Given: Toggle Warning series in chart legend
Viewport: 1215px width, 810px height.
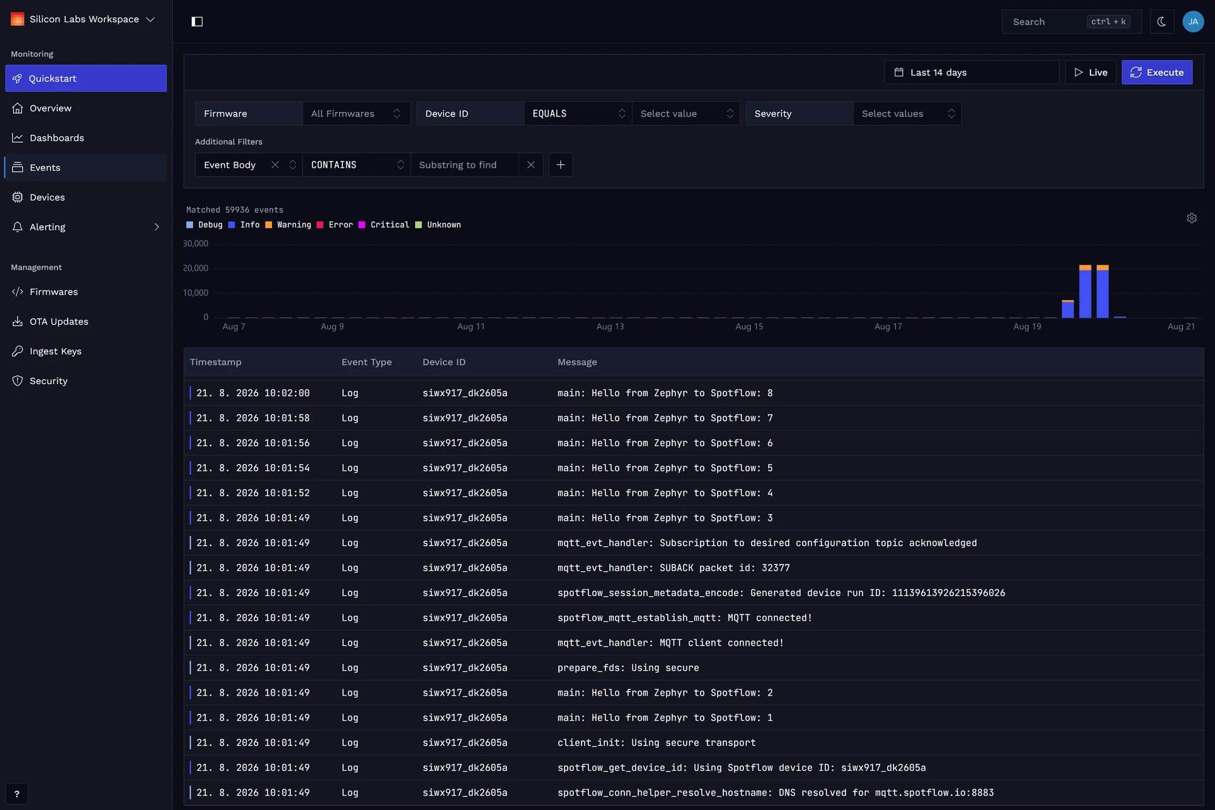Looking at the screenshot, I should pos(288,225).
